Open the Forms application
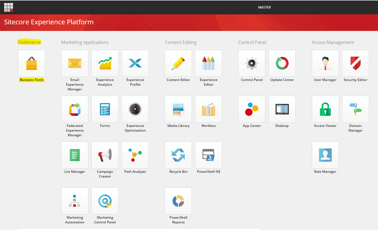The image size is (378, 230). [105, 109]
